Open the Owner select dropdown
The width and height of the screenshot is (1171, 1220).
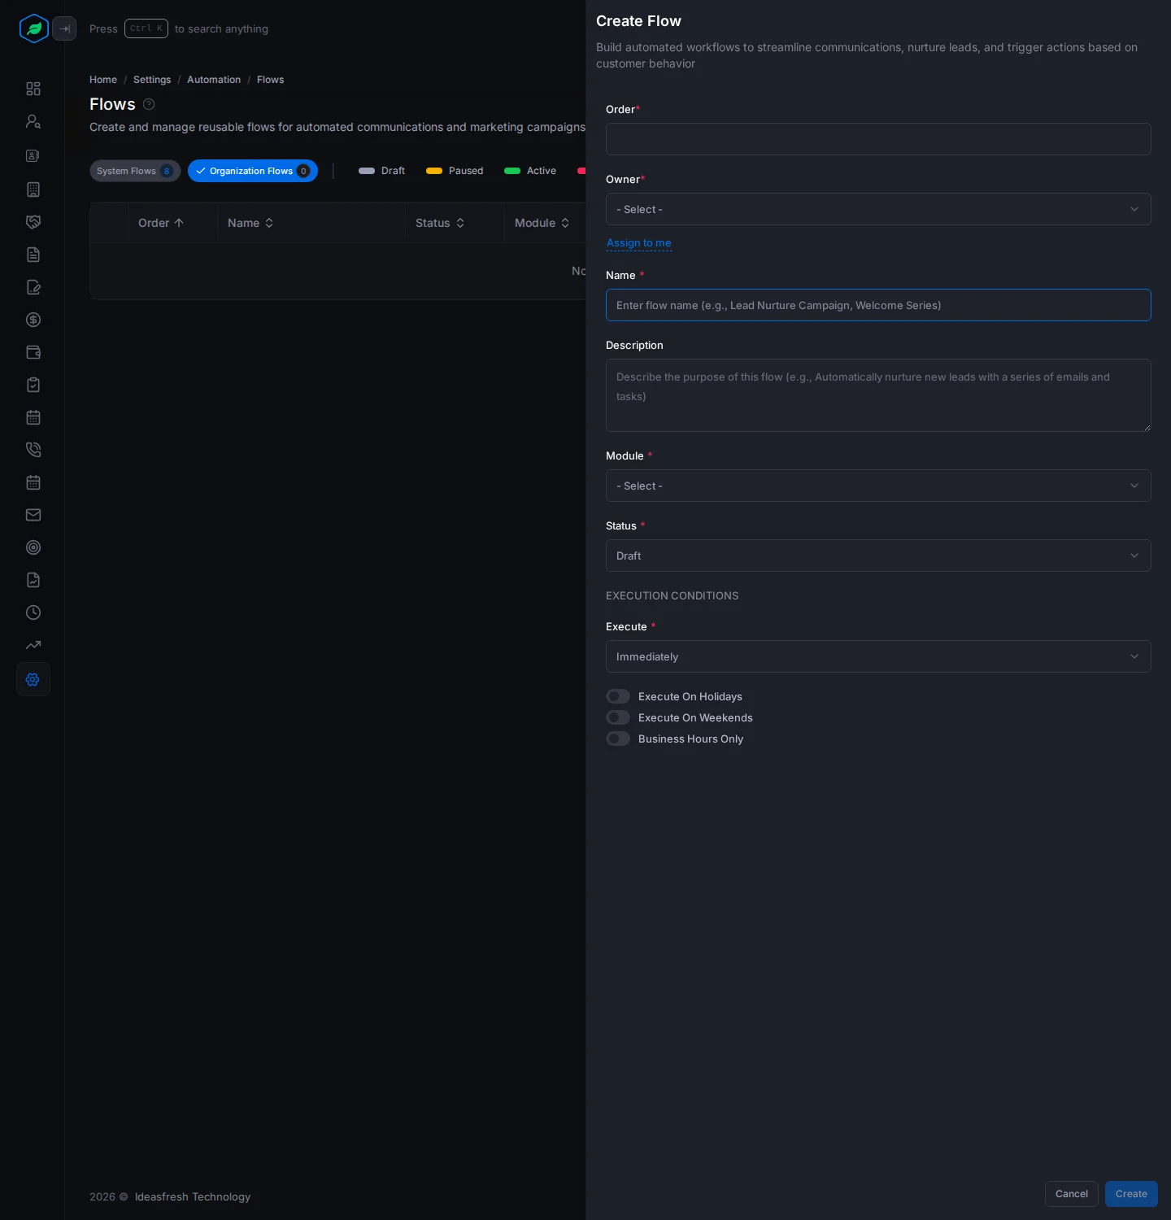click(878, 209)
